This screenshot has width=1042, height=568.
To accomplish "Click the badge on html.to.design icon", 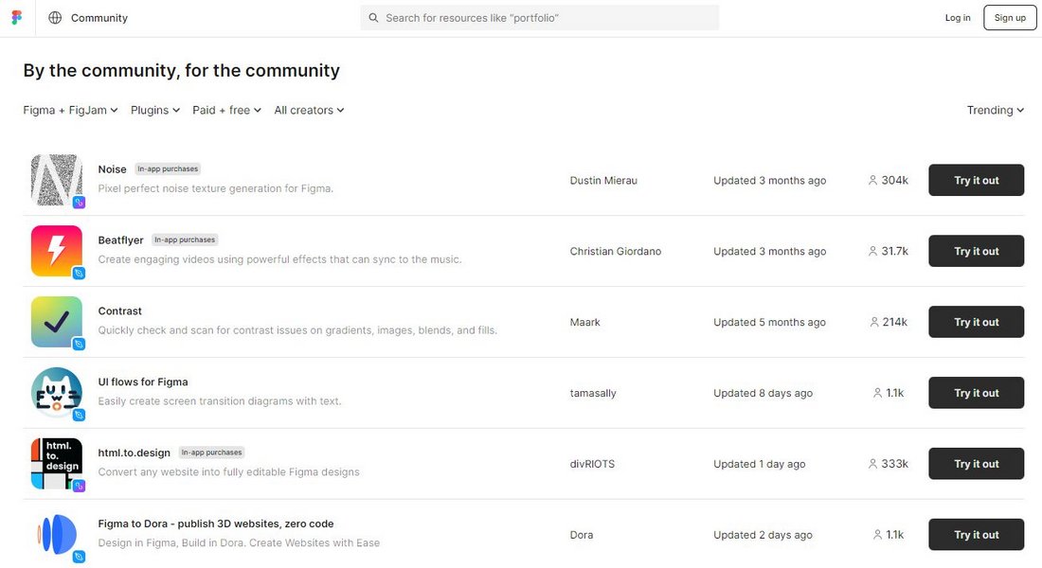I will coord(79,487).
